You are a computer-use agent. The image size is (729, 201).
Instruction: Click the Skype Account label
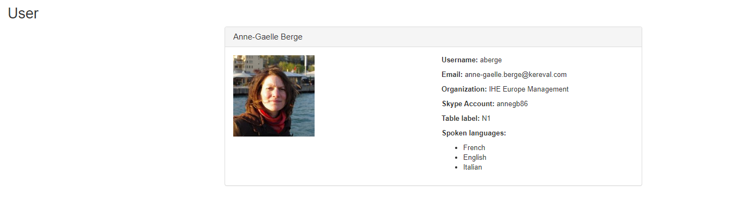point(468,104)
